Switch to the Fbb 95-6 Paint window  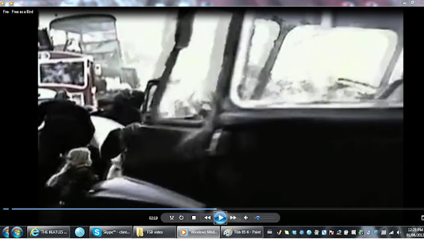(x=242, y=232)
